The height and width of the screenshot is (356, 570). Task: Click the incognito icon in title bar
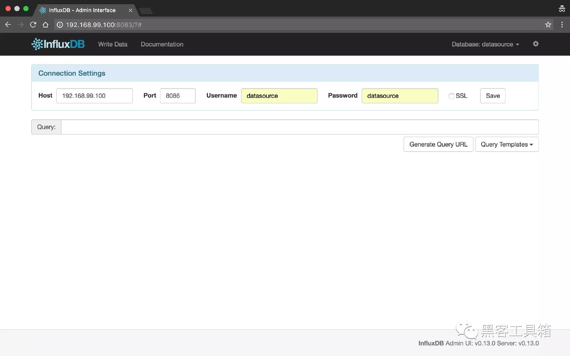pyautogui.click(x=562, y=9)
